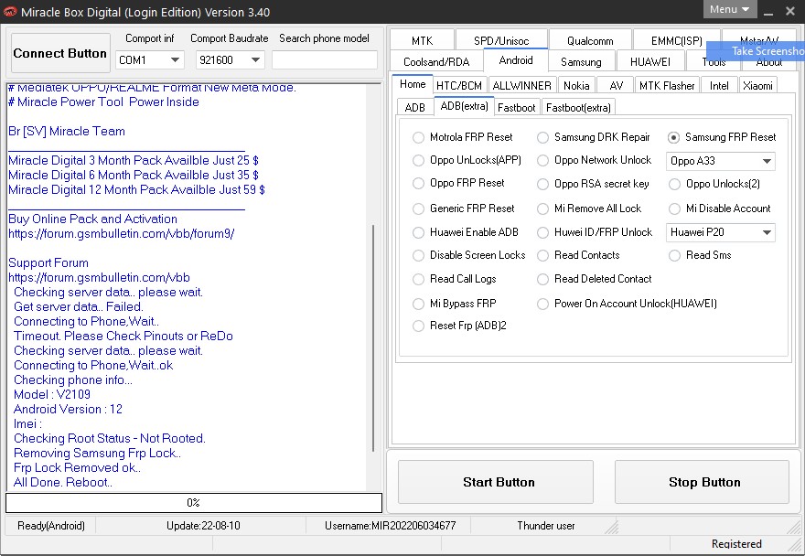Switch to the Coolsand/RDA tab
The width and height of the screenshot is (805, 556).
click(436, 61)
